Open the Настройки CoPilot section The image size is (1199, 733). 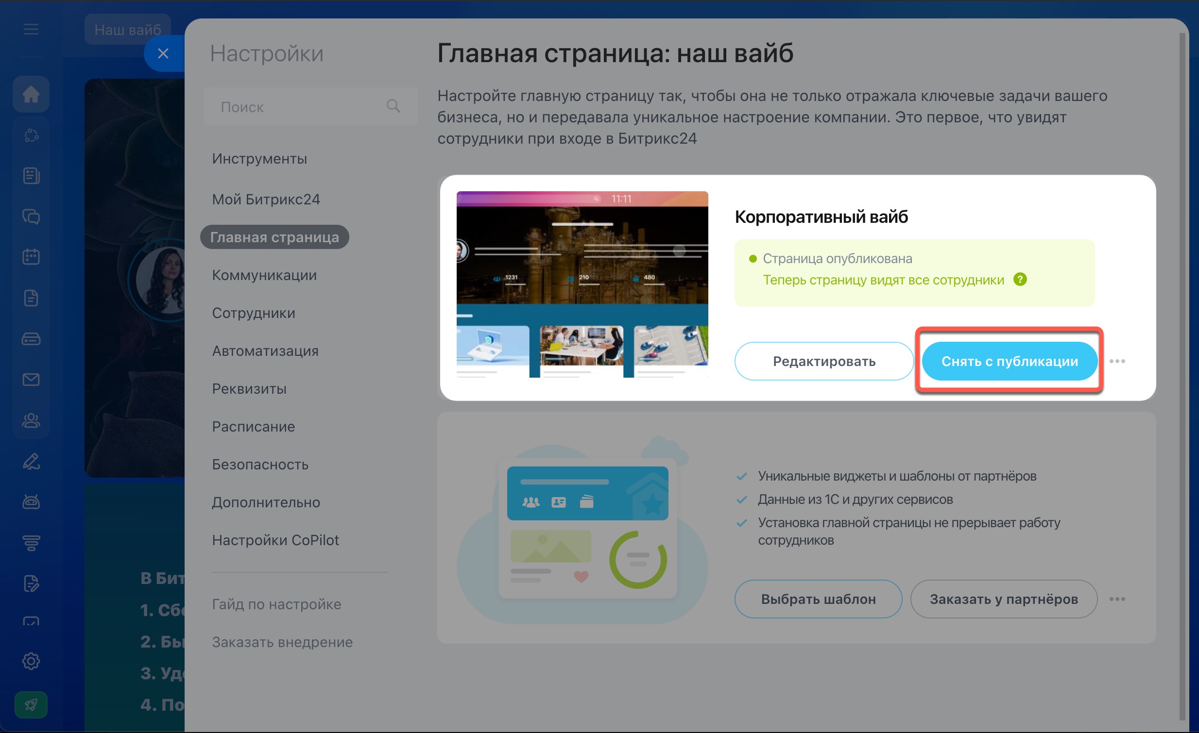[x=275, y=540]
